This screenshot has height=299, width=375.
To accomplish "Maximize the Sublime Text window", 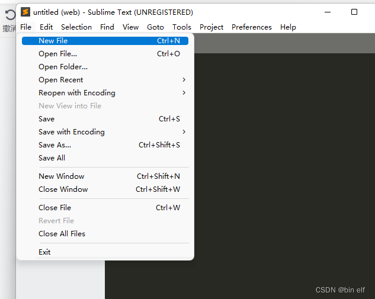I will tap(354, 12).
